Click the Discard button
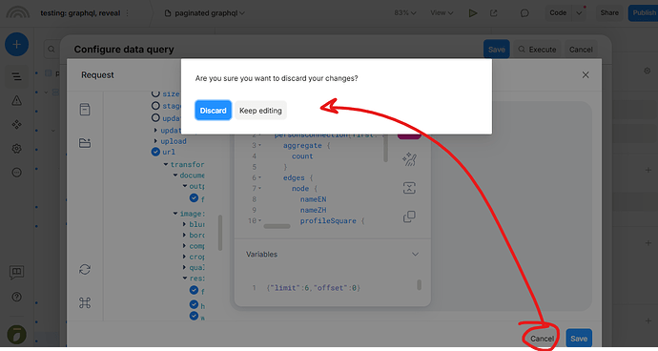 pyautogui.click(x=214, y=111)
